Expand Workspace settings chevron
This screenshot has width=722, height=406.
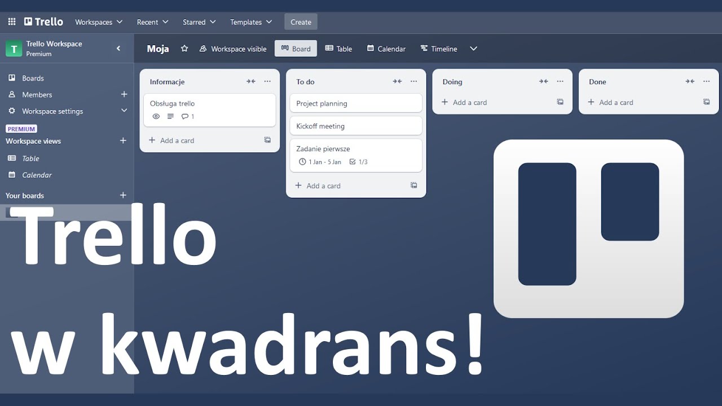click(124, 111)
